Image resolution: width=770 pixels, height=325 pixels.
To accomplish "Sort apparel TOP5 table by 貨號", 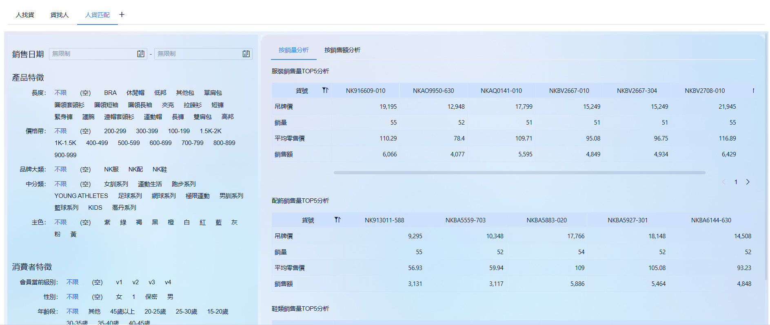I will click(325, 90).
